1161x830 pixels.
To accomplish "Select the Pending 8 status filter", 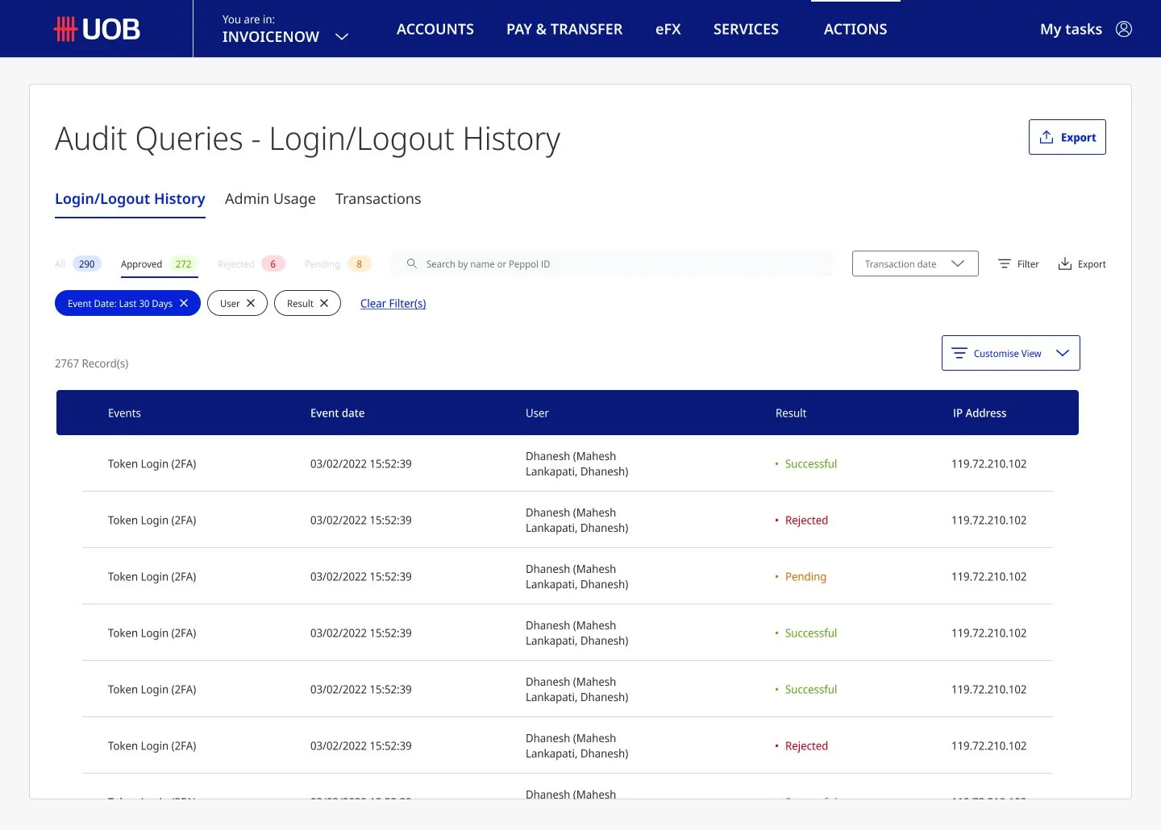I will pos(338,264).
